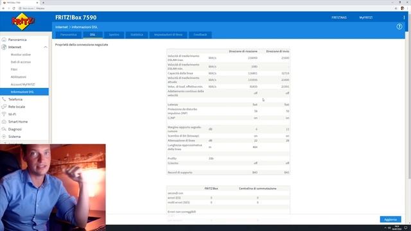Click the Diagnosi icon in sidebar

click(x=4, y=129)
